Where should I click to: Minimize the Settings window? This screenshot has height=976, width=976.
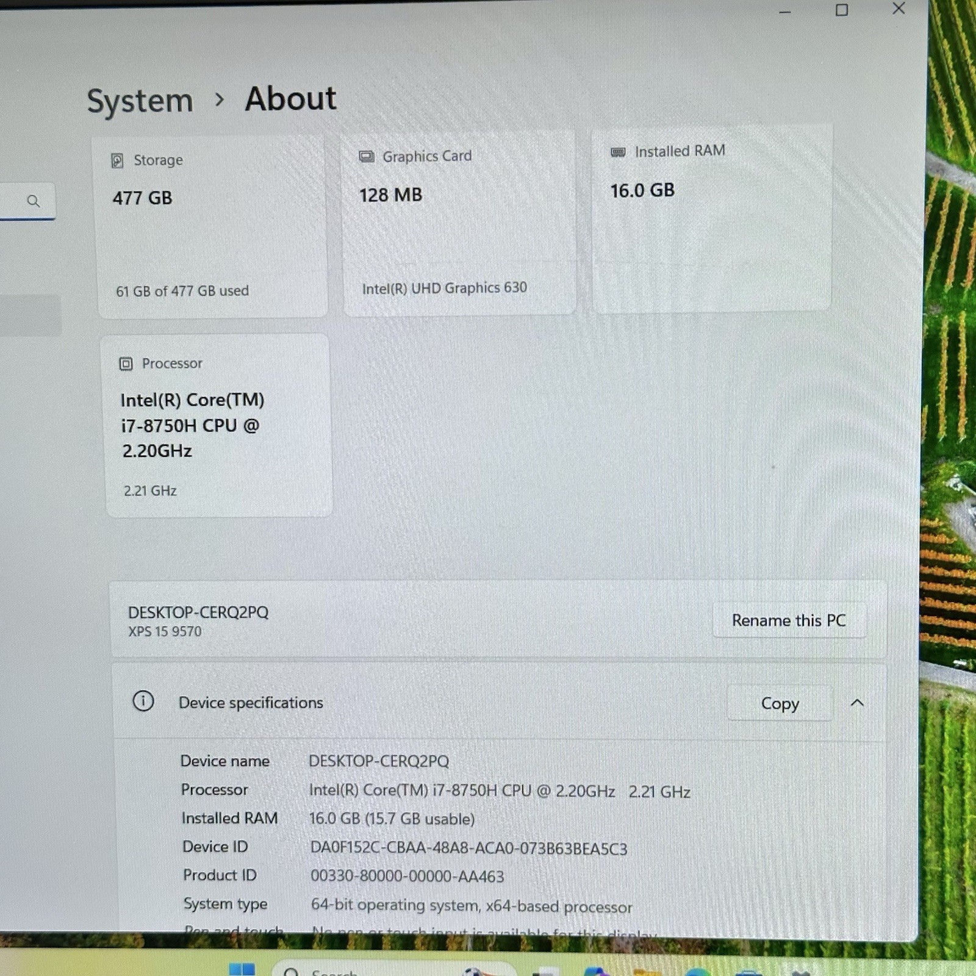785,12
